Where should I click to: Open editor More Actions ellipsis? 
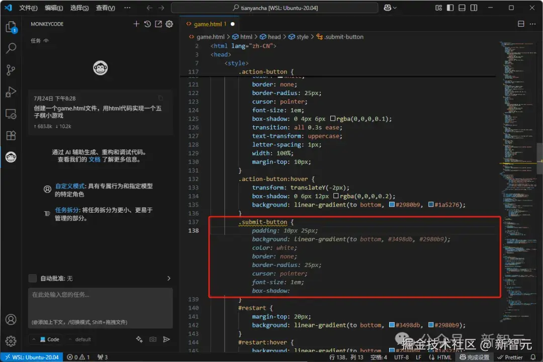point(532,24)
